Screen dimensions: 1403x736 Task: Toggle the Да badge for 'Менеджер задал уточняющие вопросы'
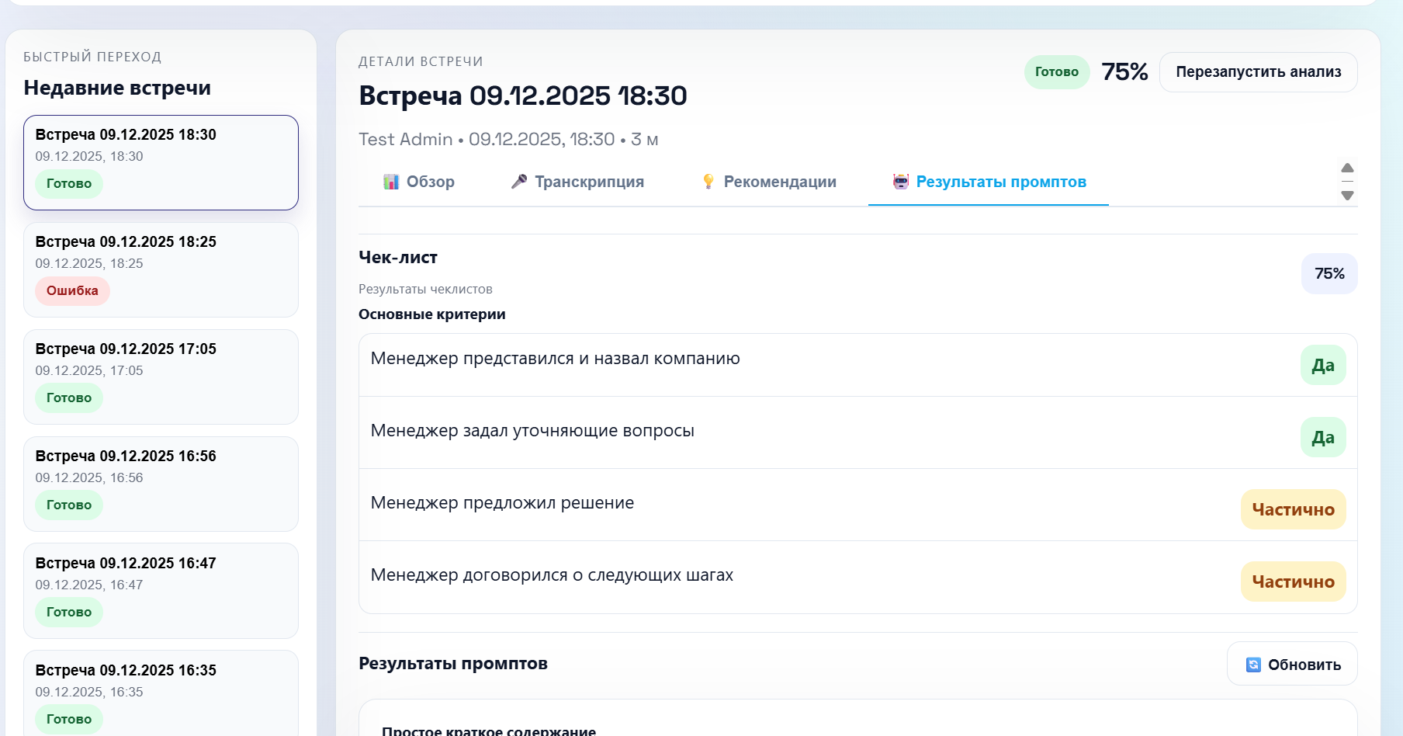[x=1323, y=436]
